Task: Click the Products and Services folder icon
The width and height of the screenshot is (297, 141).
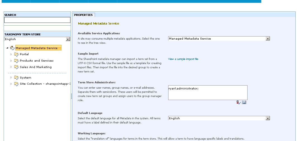Action: click(16, 61)
